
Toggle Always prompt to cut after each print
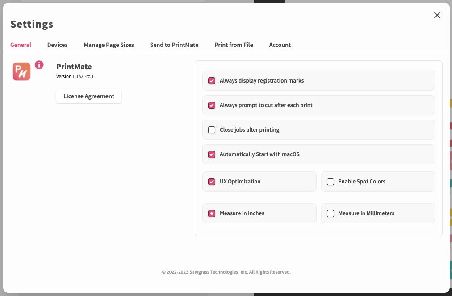point(212,105)
